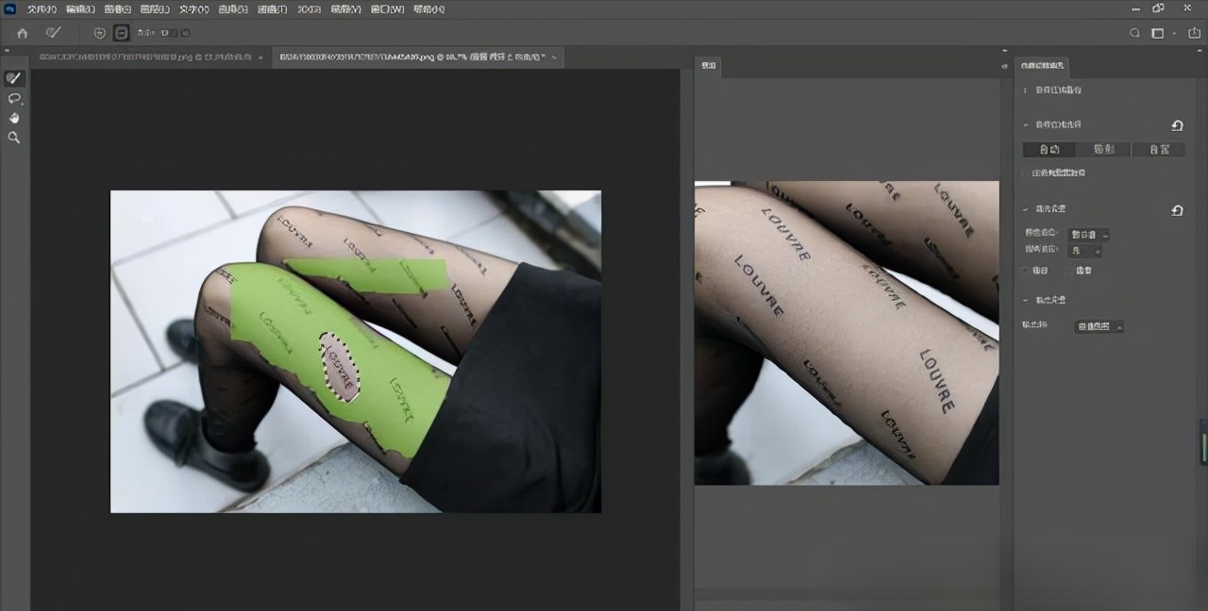Reset the Sampling Area Options section

1177,125
